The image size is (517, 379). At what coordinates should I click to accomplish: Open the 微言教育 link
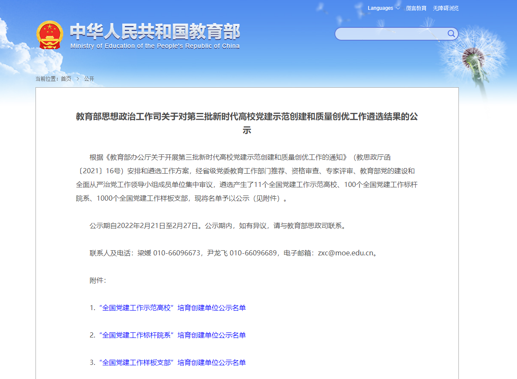pyautogui.click(x=416, y=8)
